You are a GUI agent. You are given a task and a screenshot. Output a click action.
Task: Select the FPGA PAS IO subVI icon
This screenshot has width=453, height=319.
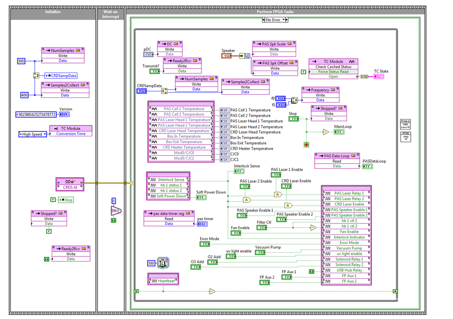tap(406, 137)
